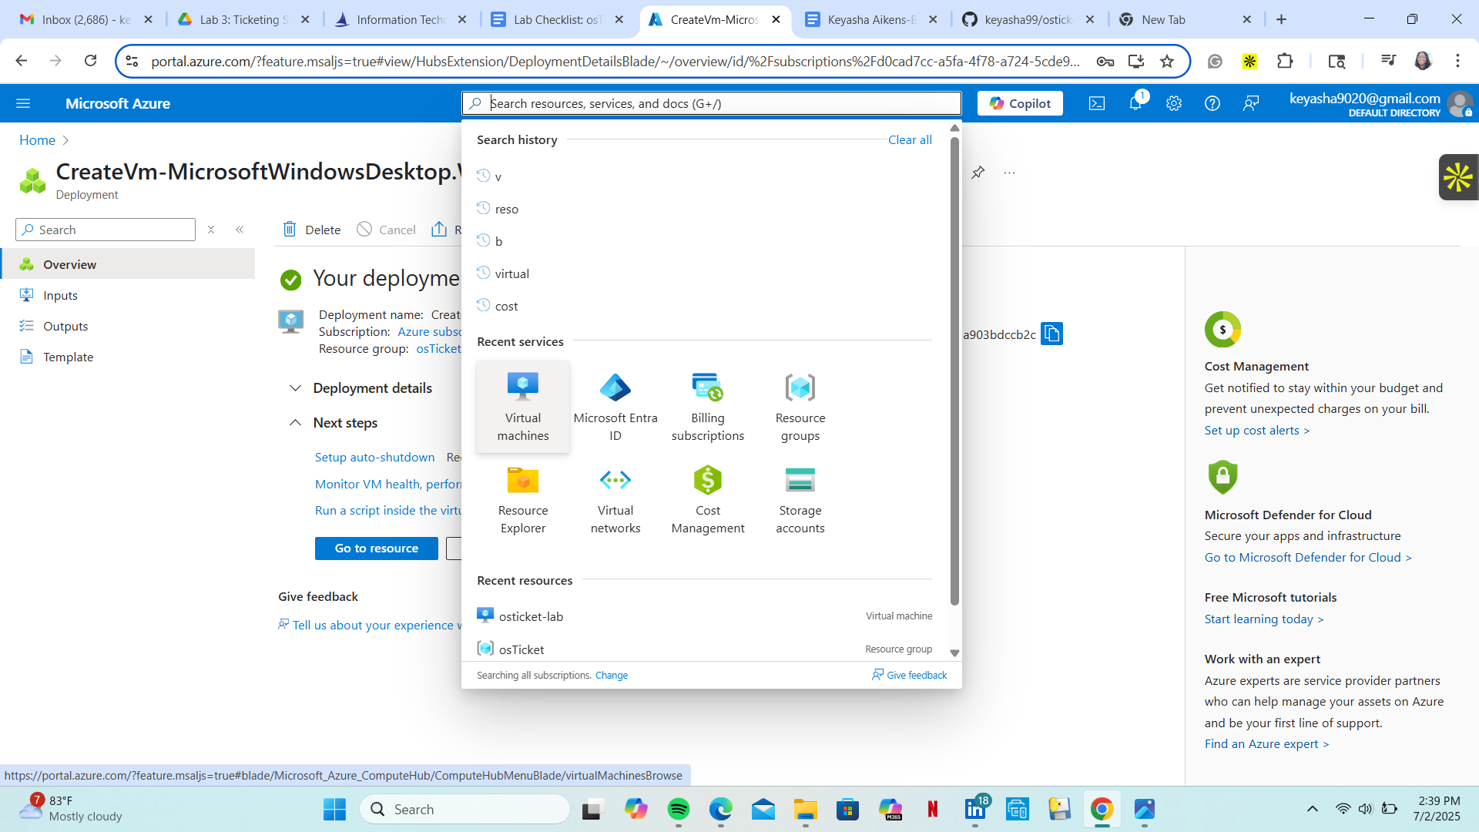This screenshot has height=832, width=1479.
Task: Open Resource Explorer service
Action: tap(523, 499)
